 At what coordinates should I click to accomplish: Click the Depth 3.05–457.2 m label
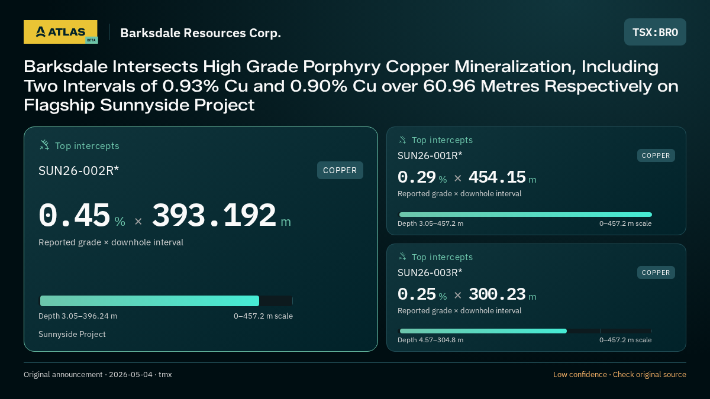430,223
